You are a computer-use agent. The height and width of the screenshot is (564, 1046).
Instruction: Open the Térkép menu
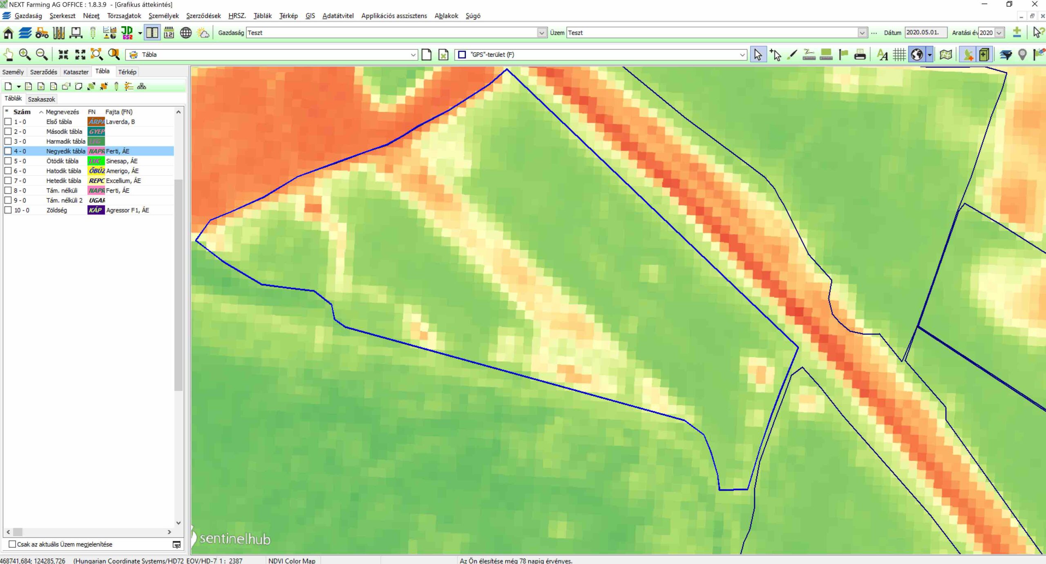pos(288,16)
